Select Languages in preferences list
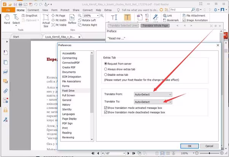Viewport: 229px width, 157px height. tap(68, 114)
